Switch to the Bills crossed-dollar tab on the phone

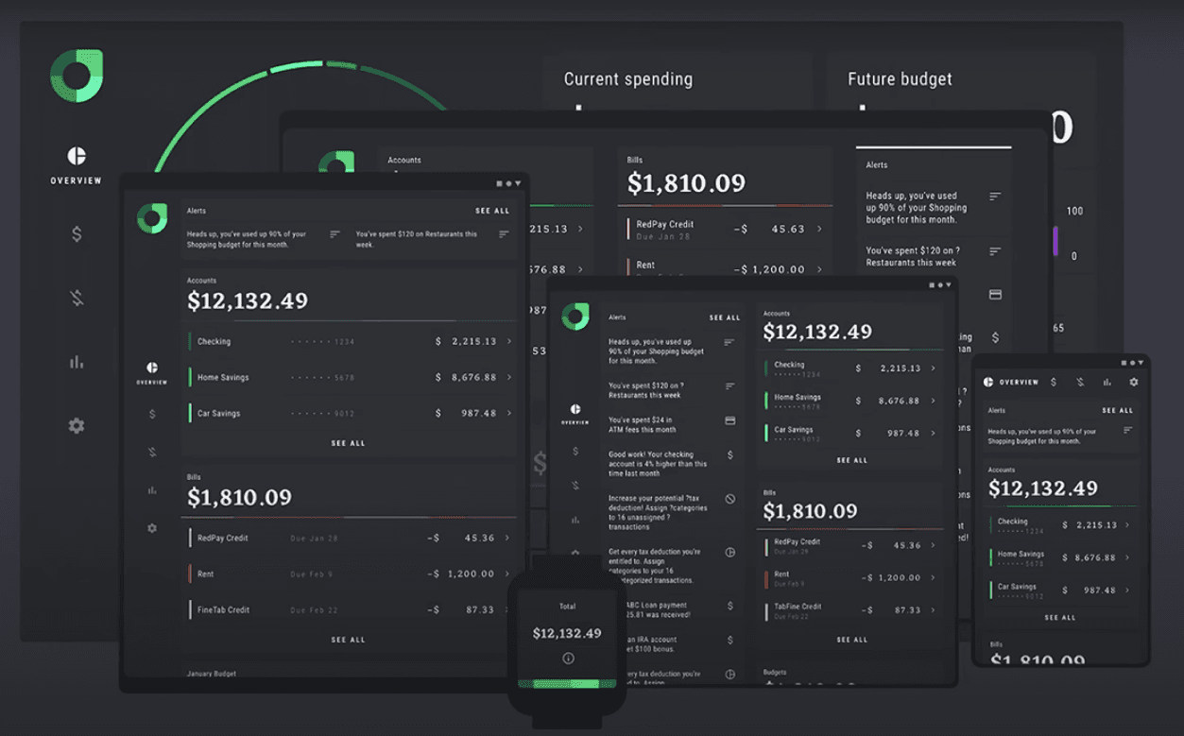pyautogui.click(x=1080, y=382)
